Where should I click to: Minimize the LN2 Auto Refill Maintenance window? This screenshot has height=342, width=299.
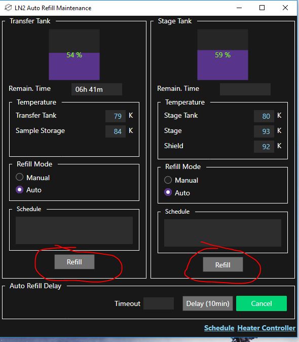coord(239,8)
